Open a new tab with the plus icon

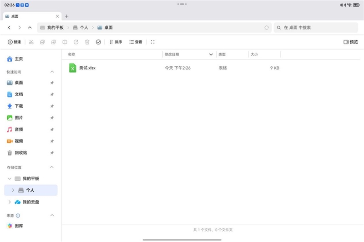coord(66,16)
